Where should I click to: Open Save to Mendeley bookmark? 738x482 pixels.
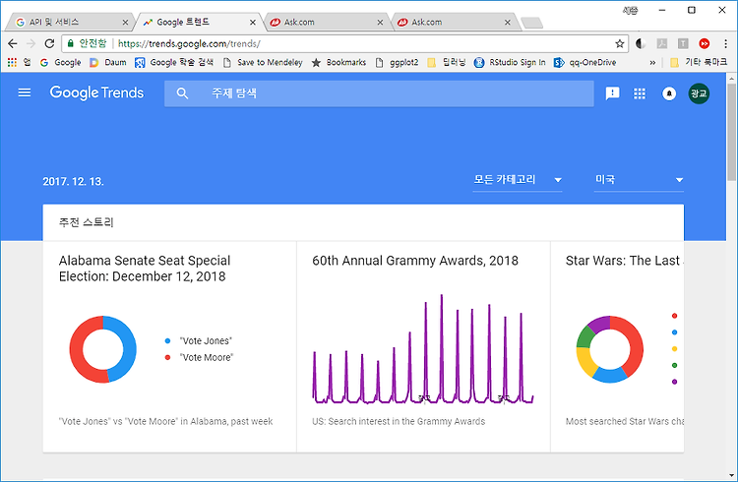(x=263, y=62)
